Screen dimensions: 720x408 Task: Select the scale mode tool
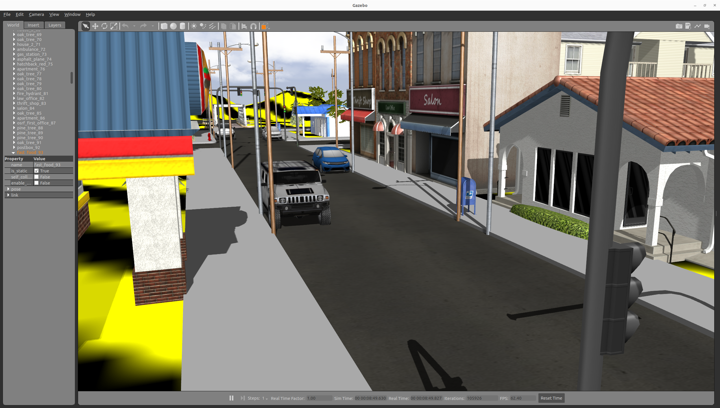pos(114,26)
